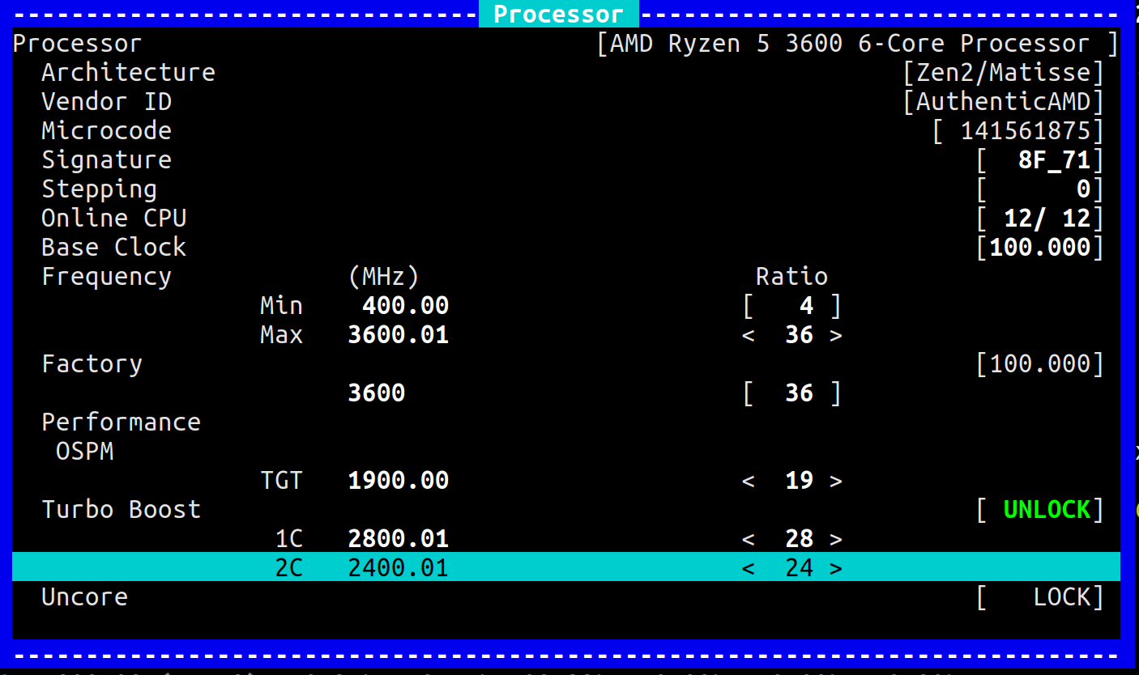
Task: Click the AuthenticAMD vendor value
Action: [1004, 102]
